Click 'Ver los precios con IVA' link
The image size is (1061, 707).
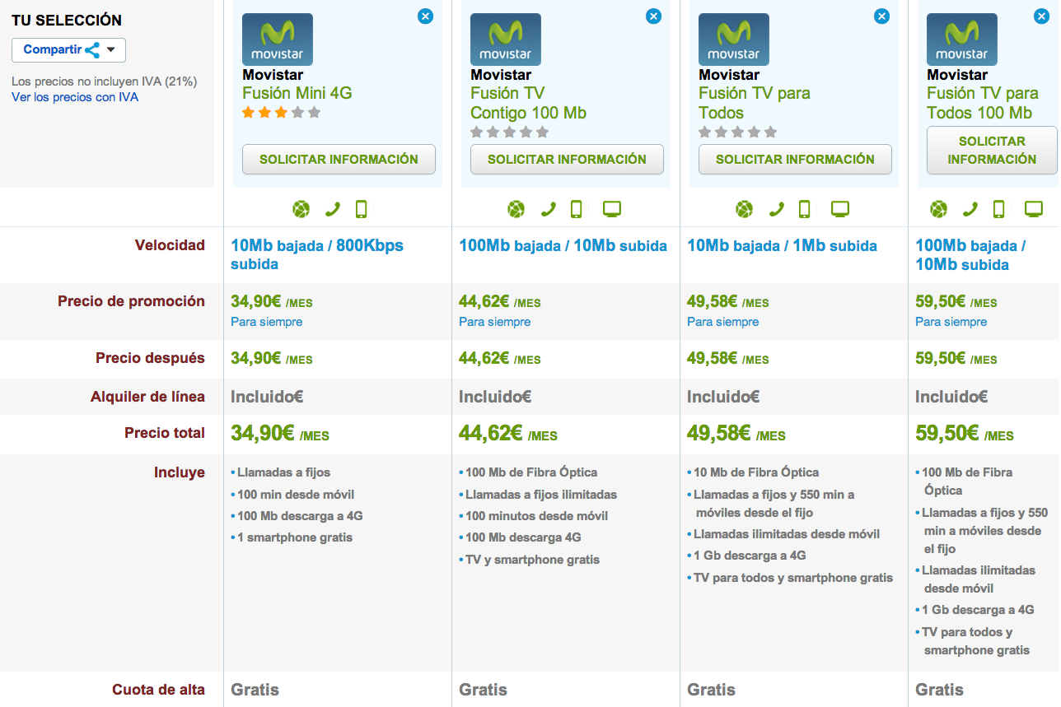[x=75, y=97]
